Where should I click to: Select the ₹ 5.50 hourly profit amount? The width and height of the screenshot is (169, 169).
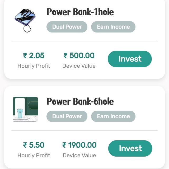[x=34, y=145]
